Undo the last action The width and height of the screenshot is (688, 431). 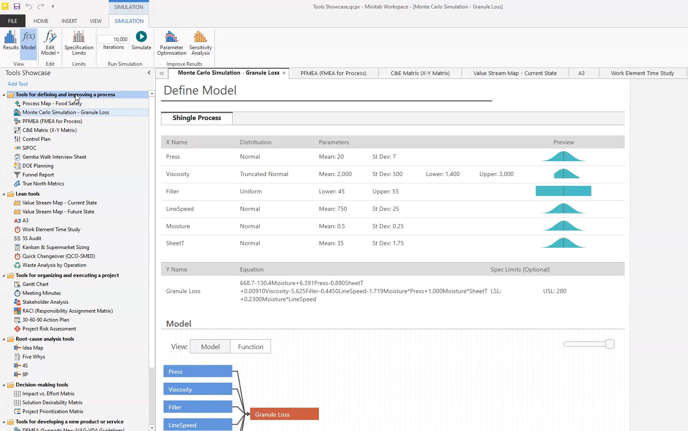point(29,6)
